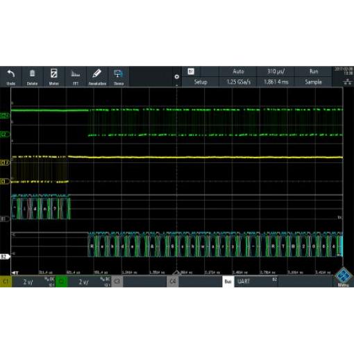
Task: Click the trigger source icon beside Auto
Action: (191, 71)
